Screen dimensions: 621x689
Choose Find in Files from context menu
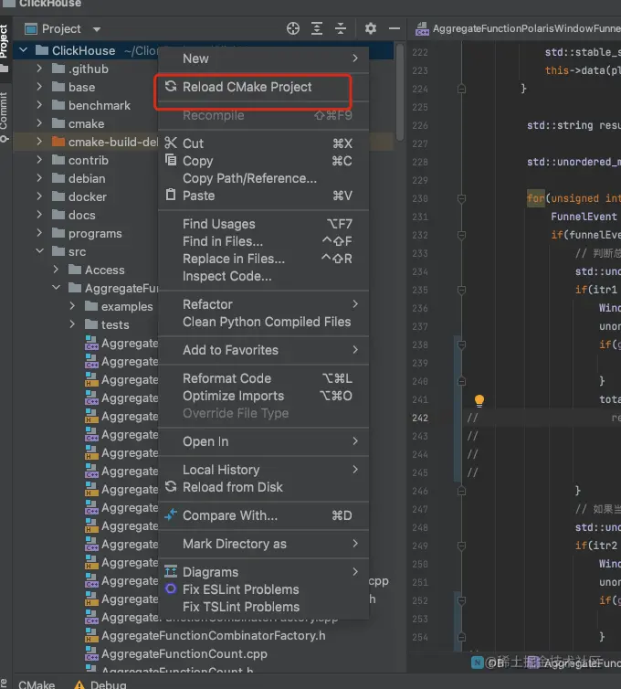[223, 241]
